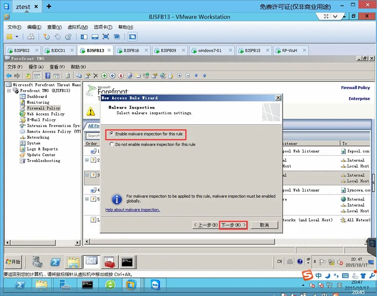The image size is (377, 296).
Task: Toggle VMware thumbnail bar icon
Action: [x=95, y=37]
